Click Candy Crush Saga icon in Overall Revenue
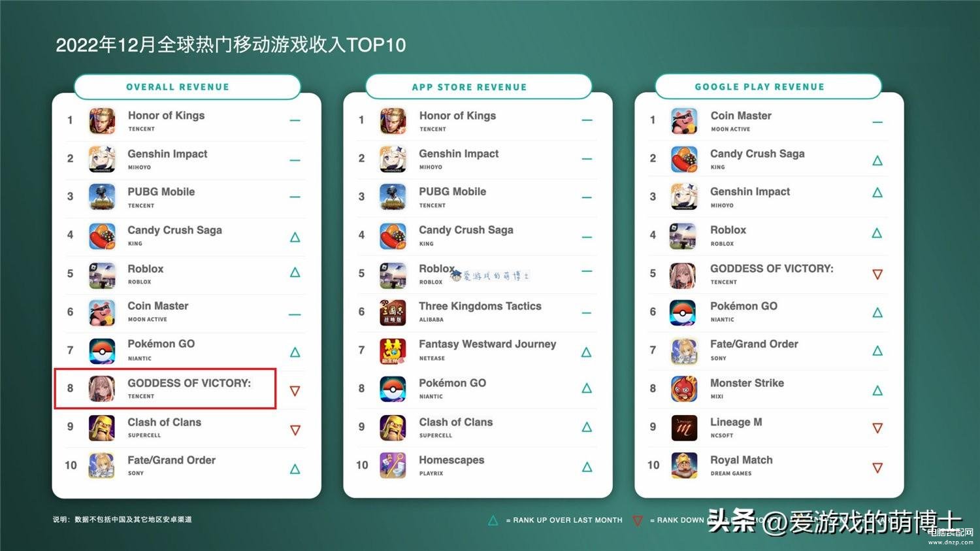Screen dimensions: 980x551 pos(102,236)
